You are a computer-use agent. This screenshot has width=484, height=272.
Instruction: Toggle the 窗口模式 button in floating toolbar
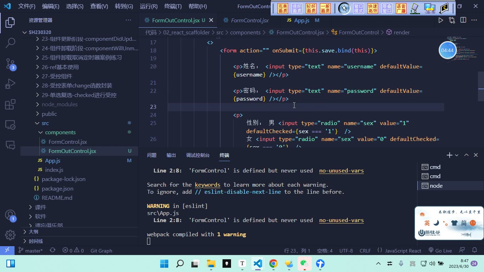point(359,8)
